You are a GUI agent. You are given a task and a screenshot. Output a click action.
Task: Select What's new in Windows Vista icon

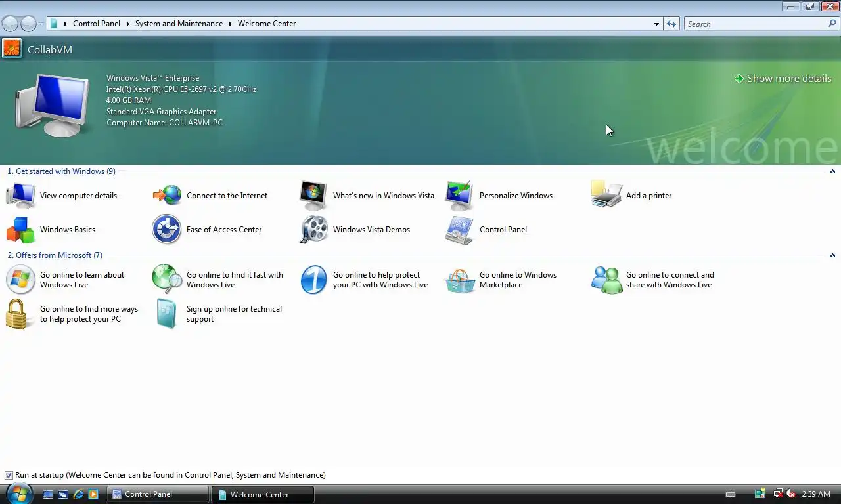(x=313, y=196)
